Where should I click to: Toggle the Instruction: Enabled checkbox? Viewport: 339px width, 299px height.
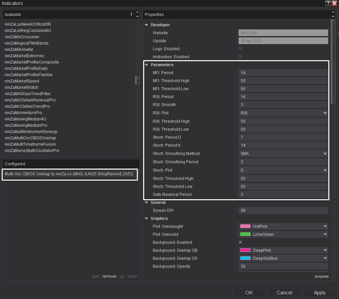click(240, 57)
